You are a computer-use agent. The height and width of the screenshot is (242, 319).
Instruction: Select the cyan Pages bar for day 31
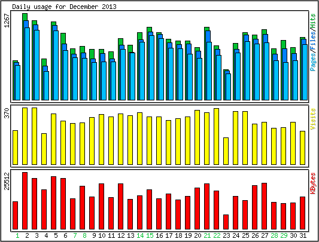click(305, 72)
